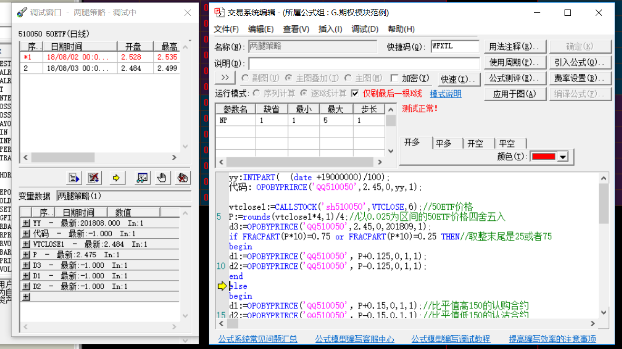Expand the D1 variable row

pos(26,276)
